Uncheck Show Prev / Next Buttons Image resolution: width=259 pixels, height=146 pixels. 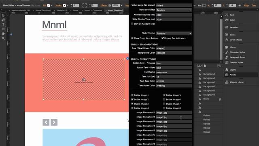(132, 38)
